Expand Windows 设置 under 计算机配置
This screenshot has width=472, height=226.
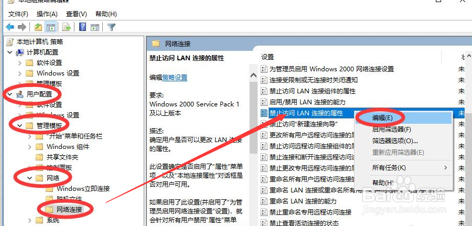(20, 73)
